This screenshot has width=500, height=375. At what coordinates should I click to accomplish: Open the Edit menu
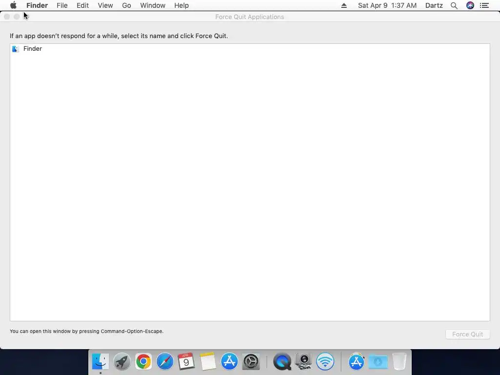[83, 5]
